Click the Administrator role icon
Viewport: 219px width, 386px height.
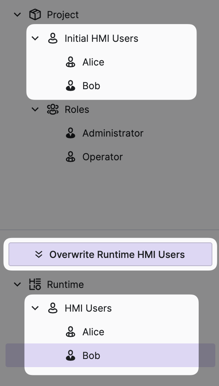(71, 133)
